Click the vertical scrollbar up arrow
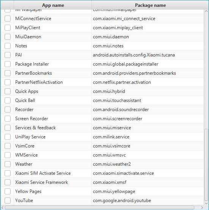The width and height of the screenshot is (209, 210). (x=206, y=11)
